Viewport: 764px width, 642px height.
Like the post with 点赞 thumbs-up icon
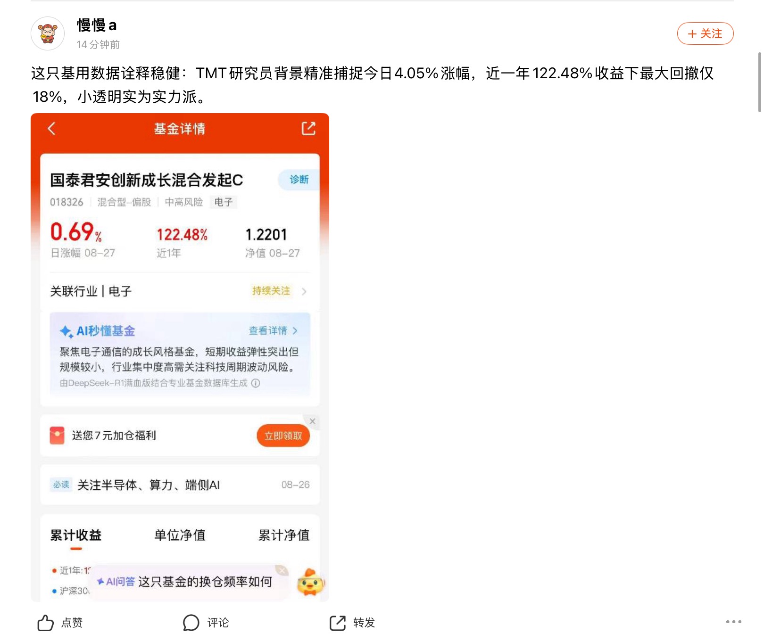coord(46,623)
